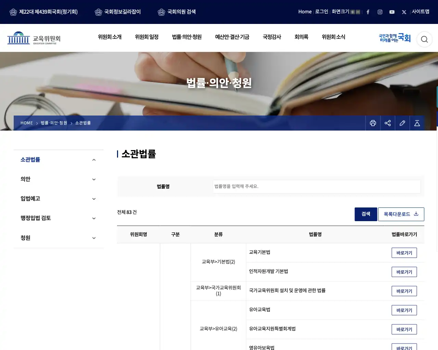Click 바로가기 for 유아교육법
Image resolution: width=438 pixels, height=350 pixels.
pos(404,310)
